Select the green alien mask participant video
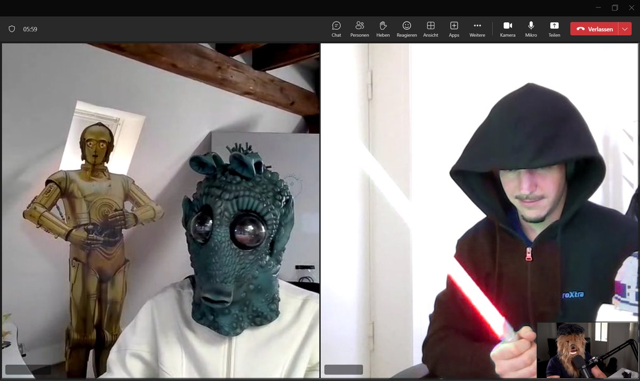The width and height of the screenshot is (640, 381). (x=161, y=211)
